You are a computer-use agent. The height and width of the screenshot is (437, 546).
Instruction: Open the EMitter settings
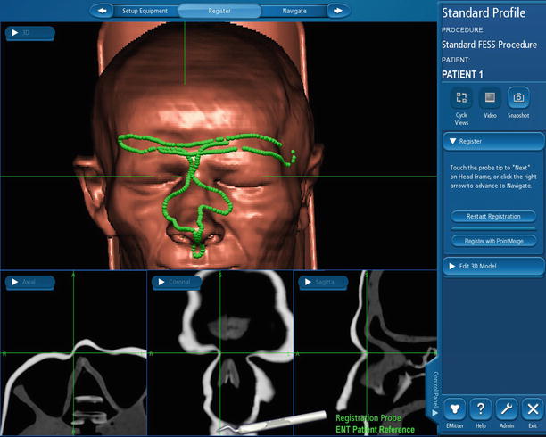coord(456,408)
